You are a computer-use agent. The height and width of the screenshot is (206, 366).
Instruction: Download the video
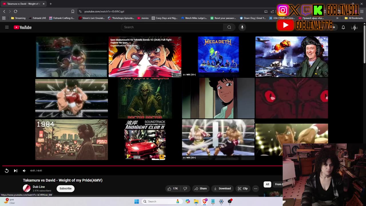coord(222,189)
